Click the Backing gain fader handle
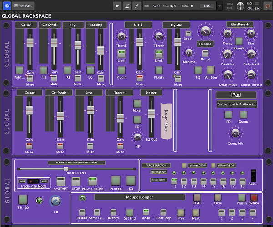 (x=101, y=51)
